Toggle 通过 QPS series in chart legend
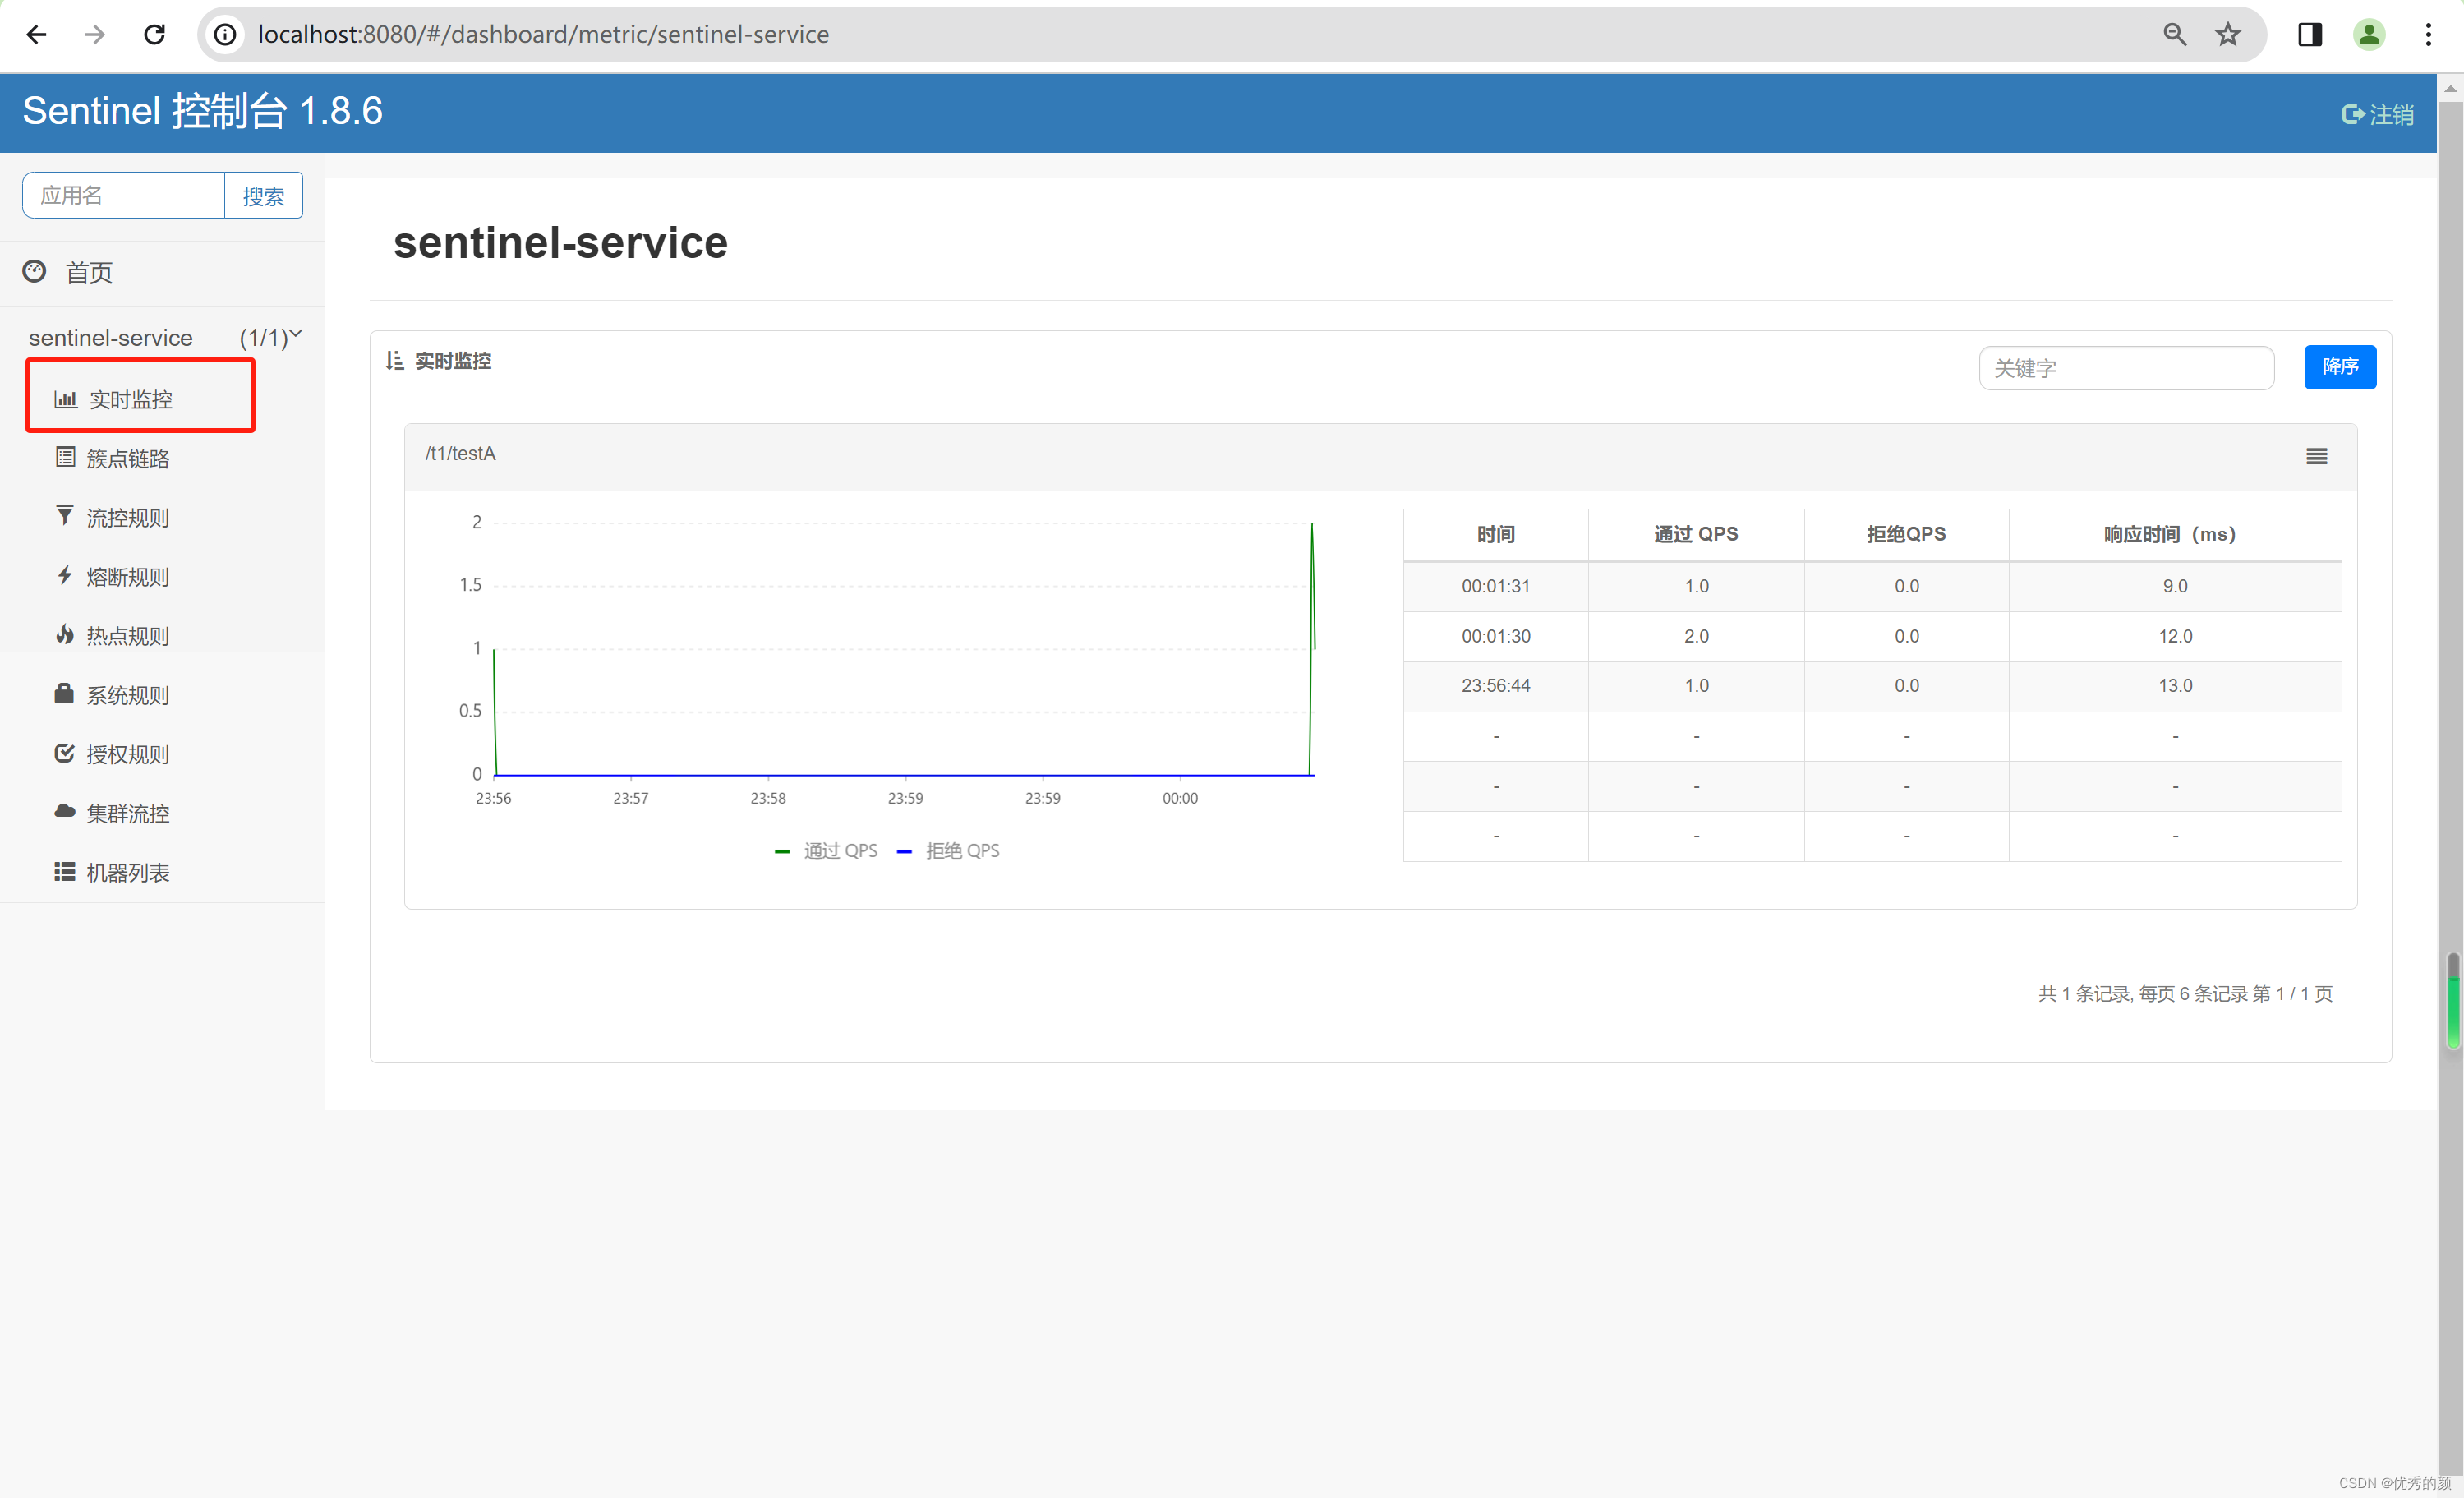The height and width of the screenshot is (1498, 2464). click(826, 851)
